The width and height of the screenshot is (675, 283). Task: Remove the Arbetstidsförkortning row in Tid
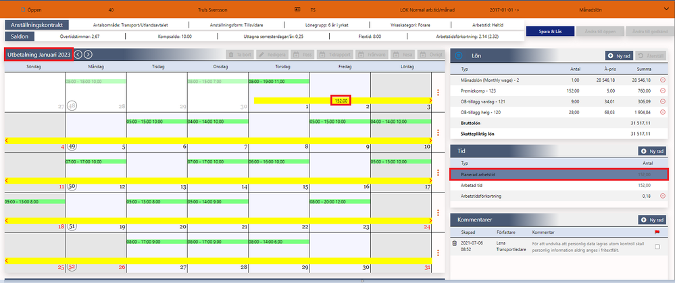[662, 196]
